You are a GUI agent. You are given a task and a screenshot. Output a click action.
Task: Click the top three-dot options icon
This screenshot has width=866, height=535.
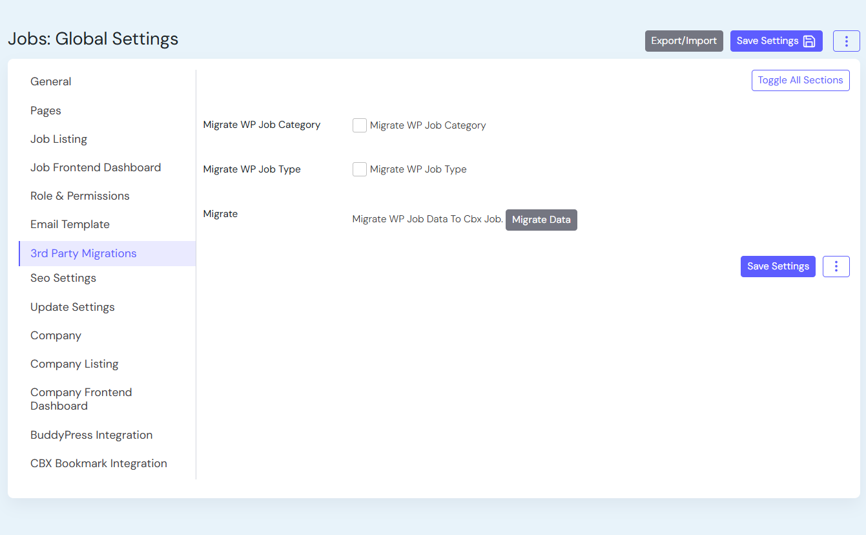point(846,41)
